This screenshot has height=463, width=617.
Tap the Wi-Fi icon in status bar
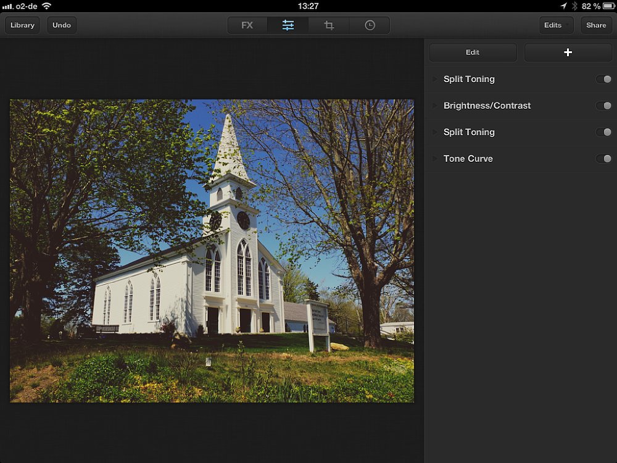pos(46,6)
